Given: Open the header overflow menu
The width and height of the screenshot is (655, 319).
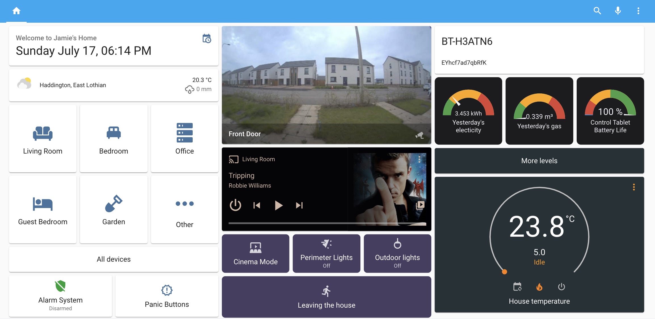Looking at the screenshot, I should (638, 11).
